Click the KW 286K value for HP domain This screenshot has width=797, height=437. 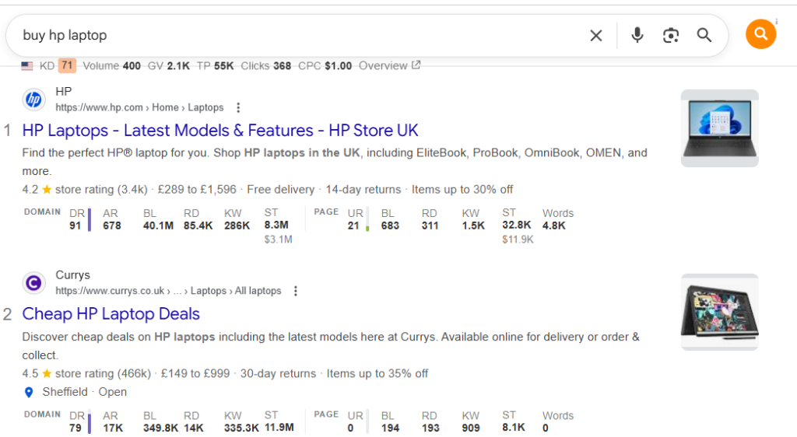point(237,225)
